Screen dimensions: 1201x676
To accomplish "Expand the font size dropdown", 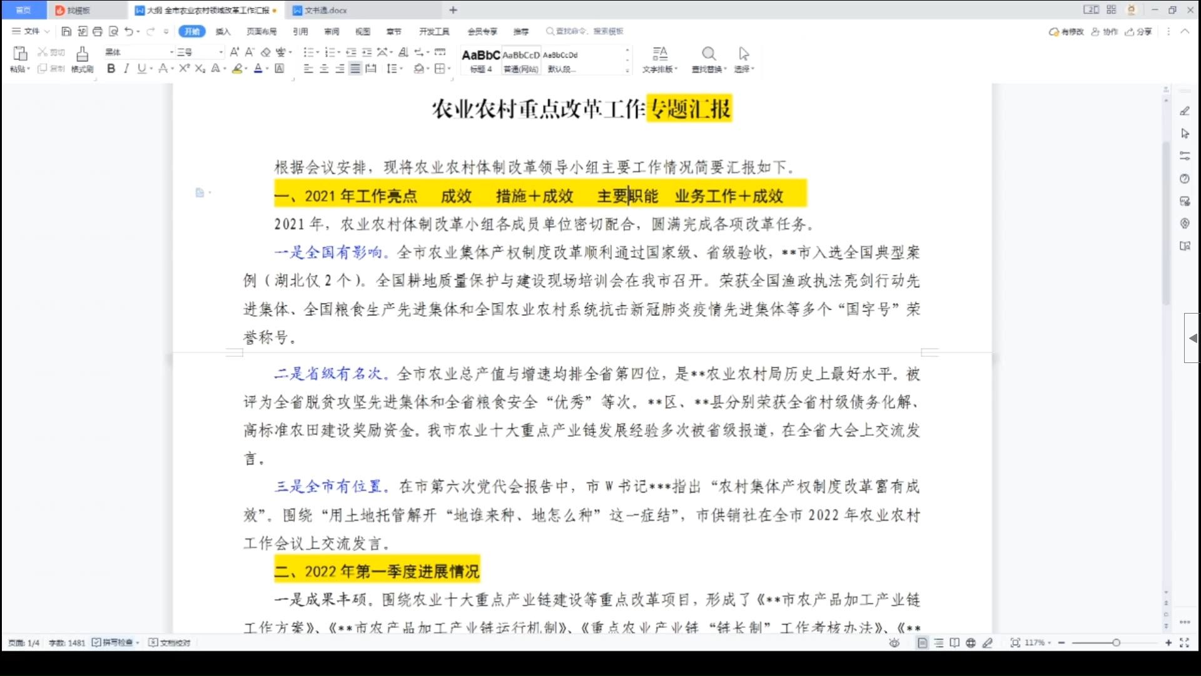I will (220, 52).
